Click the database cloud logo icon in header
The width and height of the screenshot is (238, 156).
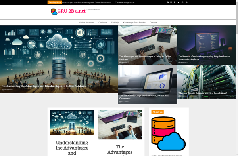point(54,11)
